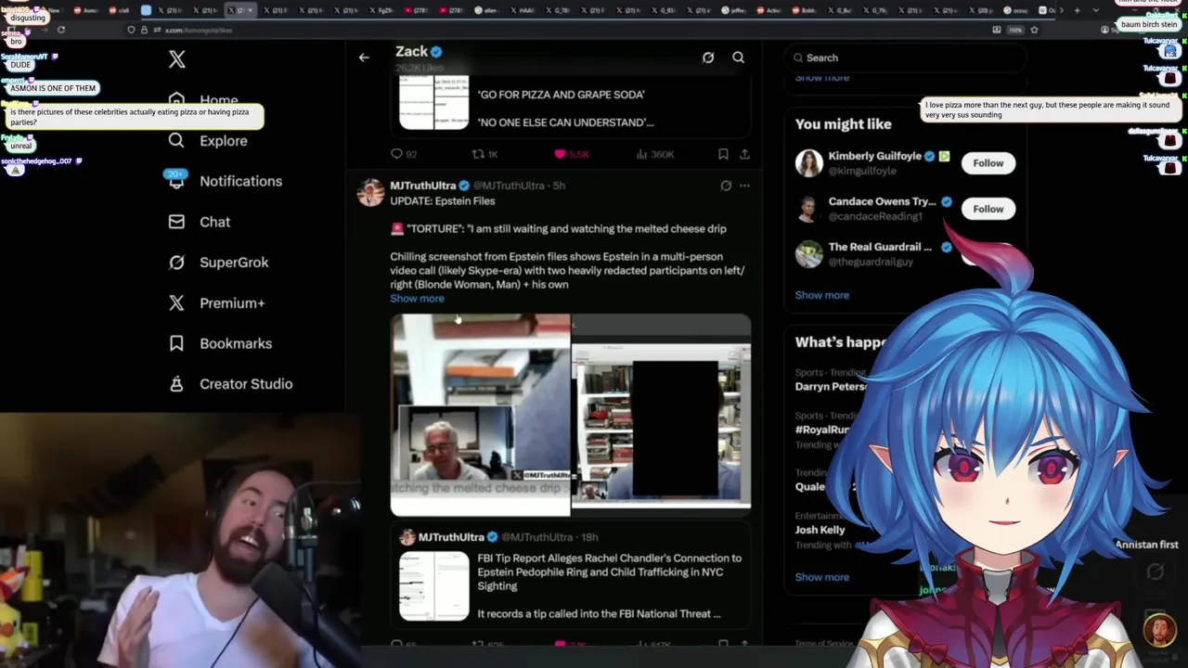This screenshot has width=1188, height=668.
Task: Click SuperGrok label in sidebar
Action: pyautogui.click(x=234, y=263)
